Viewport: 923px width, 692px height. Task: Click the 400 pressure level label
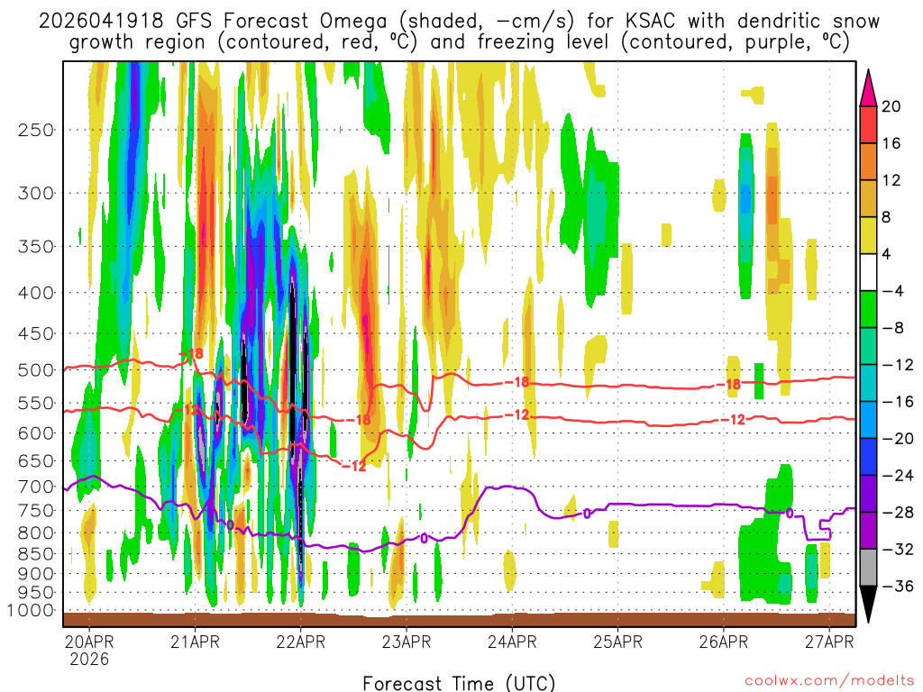coord(36,293)
